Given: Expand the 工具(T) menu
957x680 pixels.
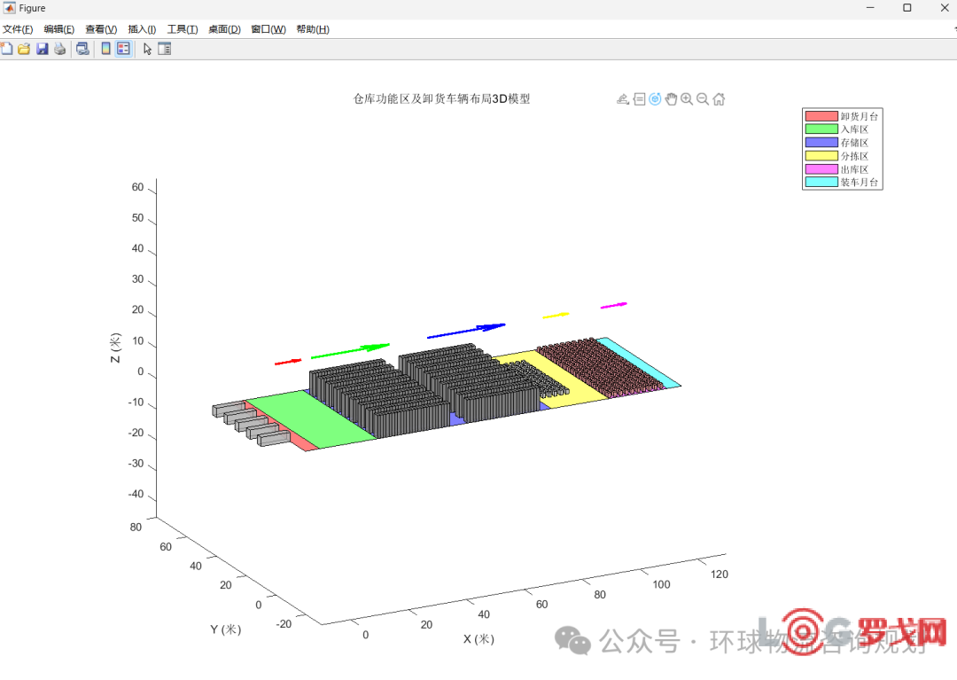Looking at the screenshot, I should 183,29.
